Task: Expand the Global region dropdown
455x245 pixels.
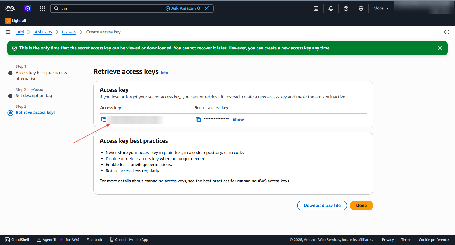Action: tap(381, 8)
